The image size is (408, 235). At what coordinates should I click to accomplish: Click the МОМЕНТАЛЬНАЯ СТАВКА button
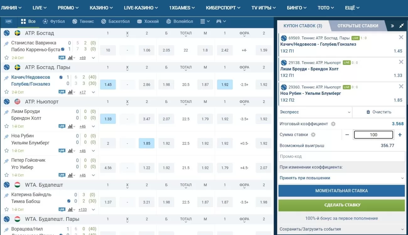click(x=341, y=191)
